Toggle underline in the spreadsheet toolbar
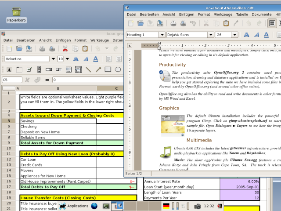This screenshot has width=281, height=211. [x=96, y=59]
